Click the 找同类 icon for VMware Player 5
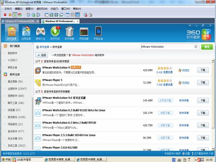Screen dimensions: 216x162 tap(184, 83)
